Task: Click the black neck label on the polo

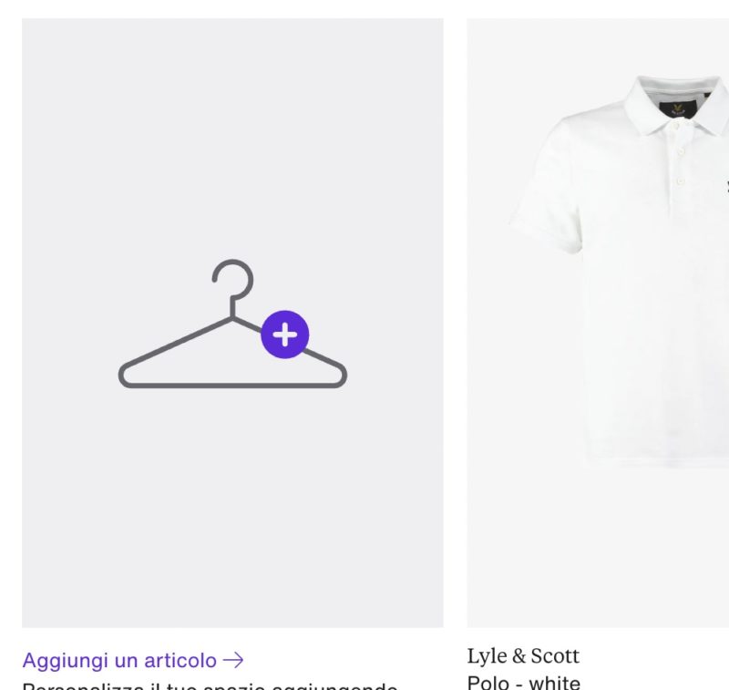Action: coord(678,108)
